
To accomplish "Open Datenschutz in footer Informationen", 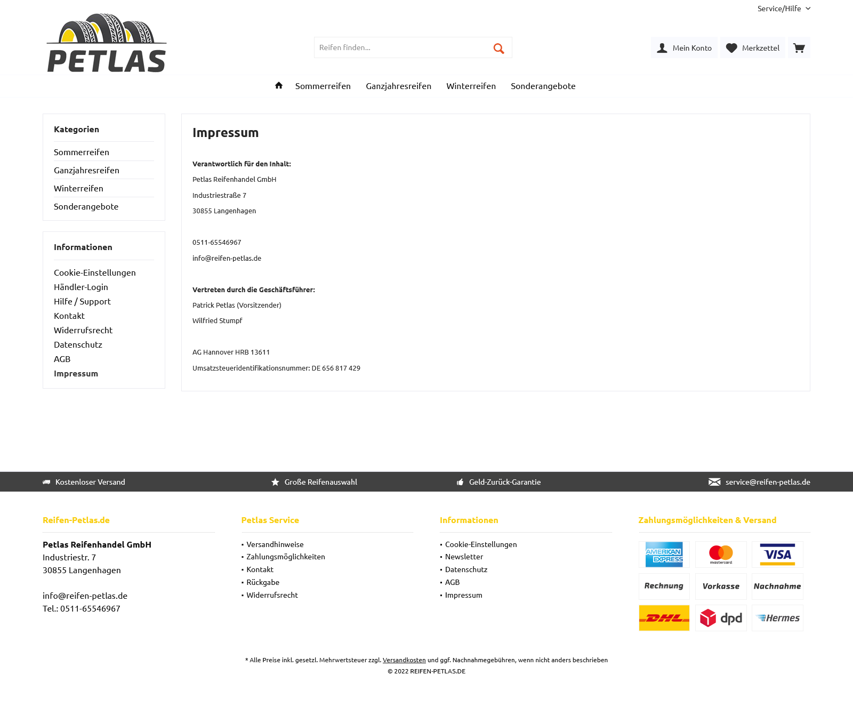I will 466,569.
